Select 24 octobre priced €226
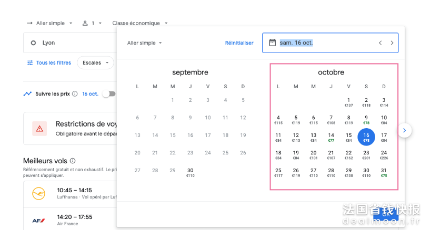This screenshot has height=230, width=421. [x=384, y=155]
